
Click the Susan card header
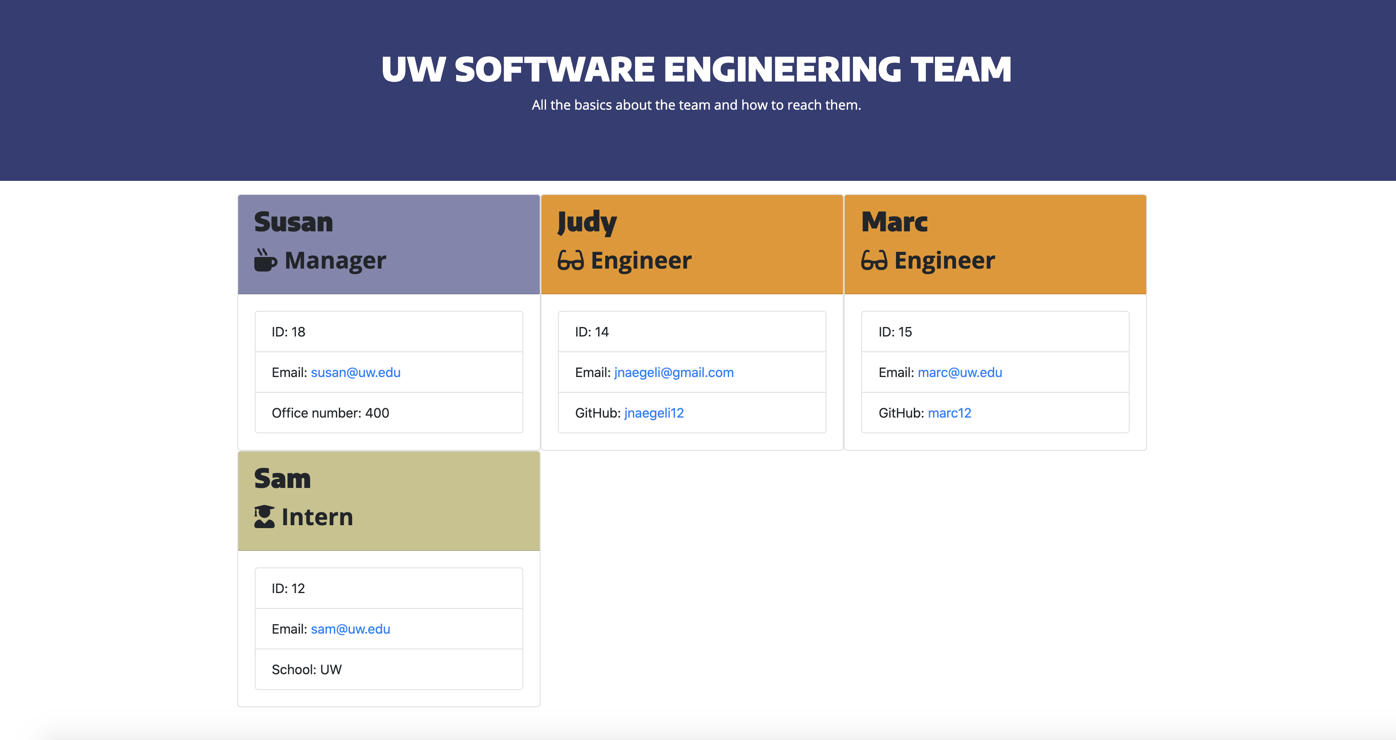point(388,244)
